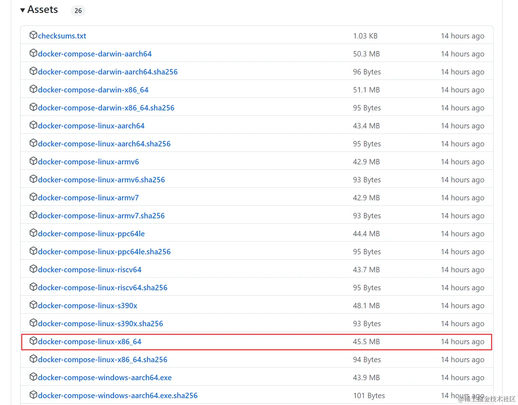Download docker-compose-linux-aarch64 binary

point(91,126)
